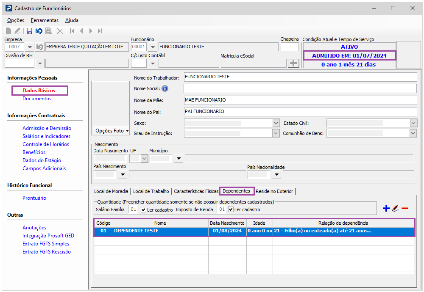Viewport: 424px width, 292px height.
Task: Open Opções Foto dropdown menu
Action: pos(112,131)
